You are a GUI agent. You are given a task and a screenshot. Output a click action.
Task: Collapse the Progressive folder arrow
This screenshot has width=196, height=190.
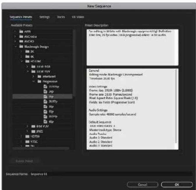coord(33,81)
